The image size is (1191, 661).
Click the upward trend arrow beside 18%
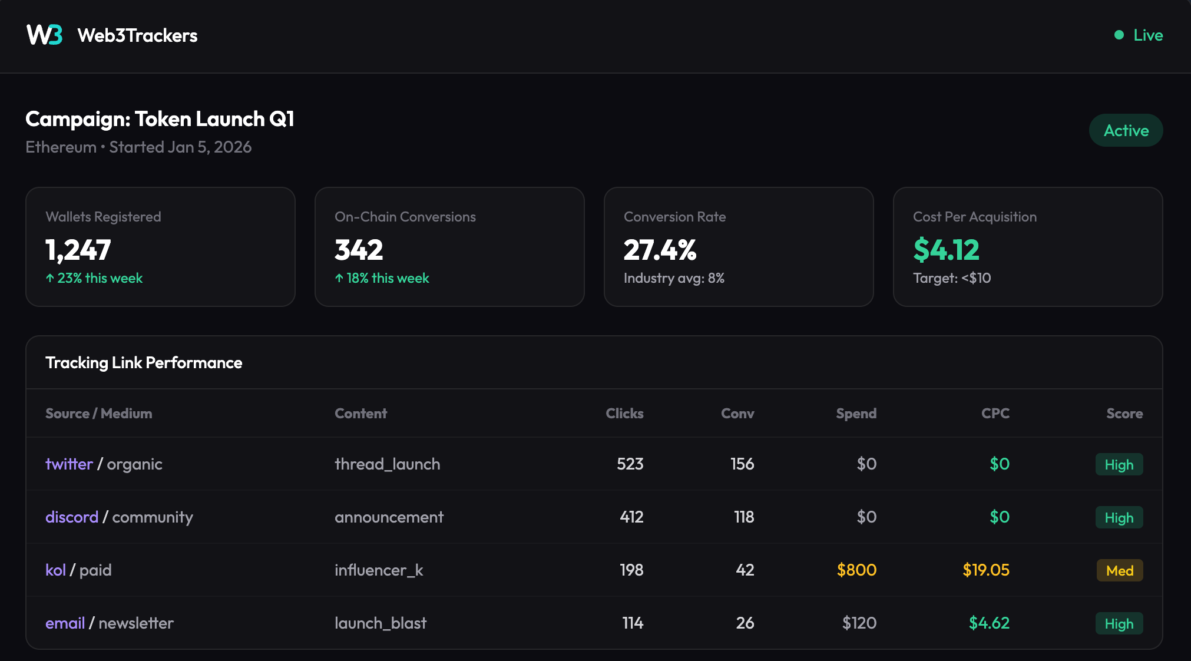click(339, 277)
